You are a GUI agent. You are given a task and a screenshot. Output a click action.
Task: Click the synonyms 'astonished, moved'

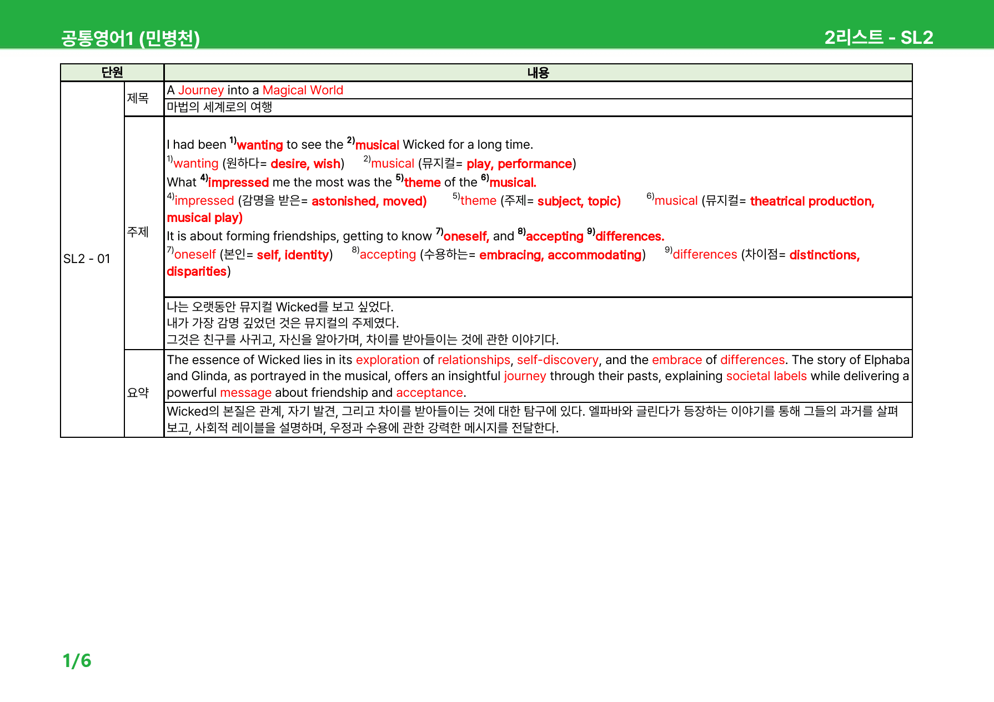(x=369, y=201)
